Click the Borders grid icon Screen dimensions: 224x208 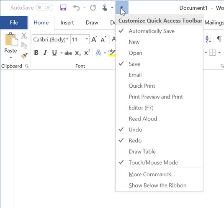[x=212, y=53]
